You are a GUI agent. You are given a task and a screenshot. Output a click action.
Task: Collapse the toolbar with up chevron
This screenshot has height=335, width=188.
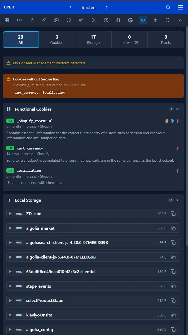(x=180, y=20)
